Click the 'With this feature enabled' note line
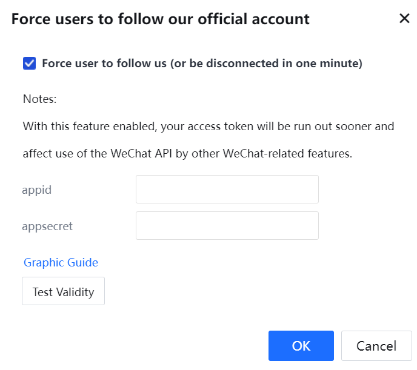The image size is (417, 370). pyautogui.click(x=91, y=127)
